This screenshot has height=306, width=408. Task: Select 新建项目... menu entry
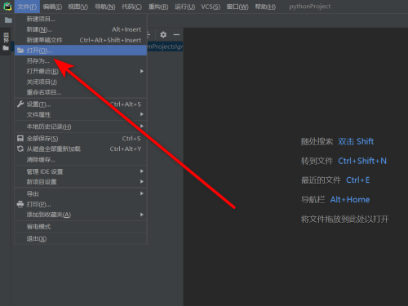[x=81, y=19]
